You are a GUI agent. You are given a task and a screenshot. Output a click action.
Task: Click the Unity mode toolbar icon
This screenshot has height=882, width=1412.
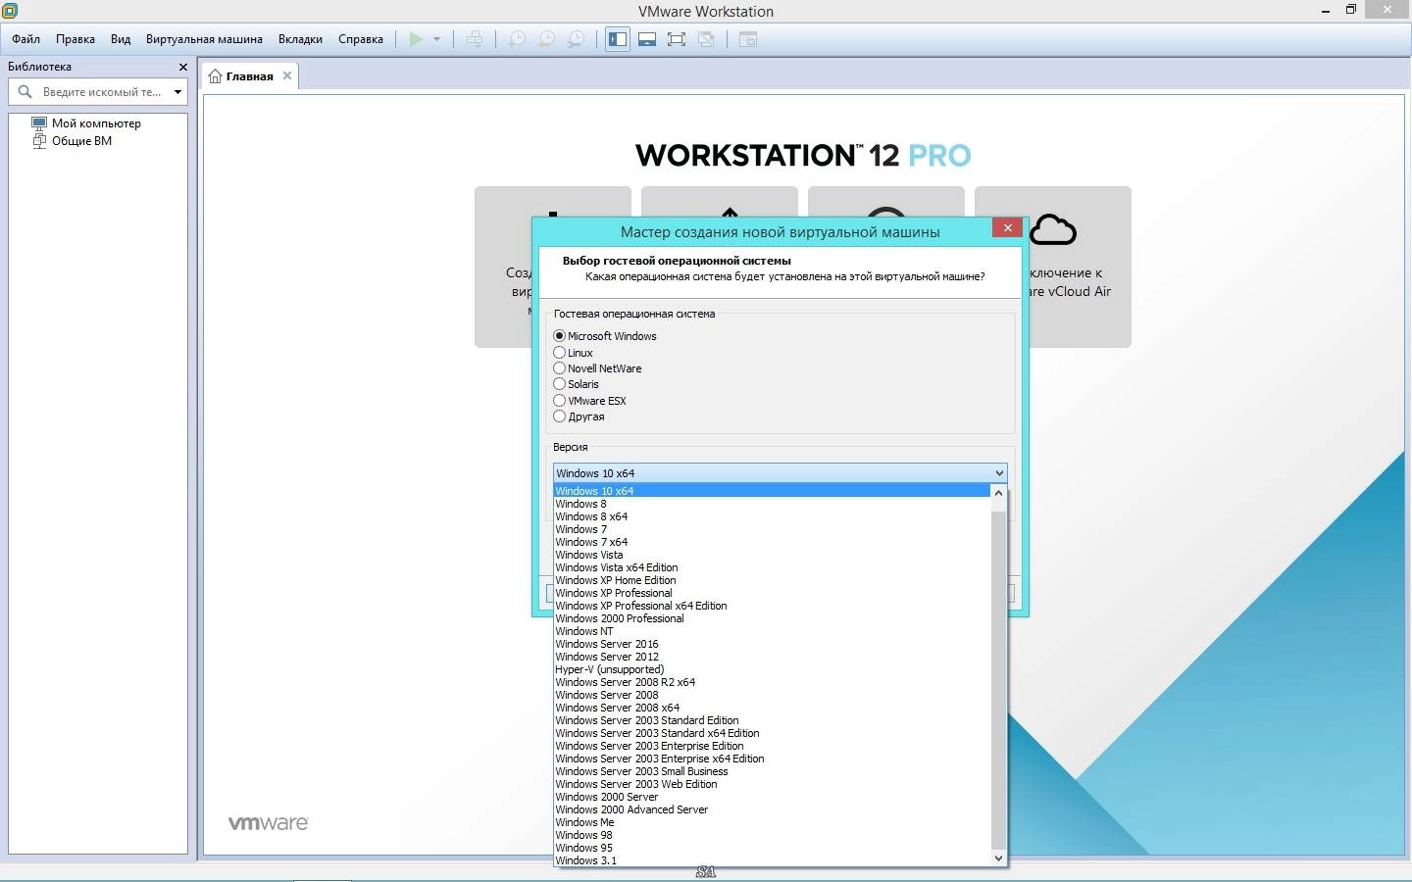tap(706, 39)
